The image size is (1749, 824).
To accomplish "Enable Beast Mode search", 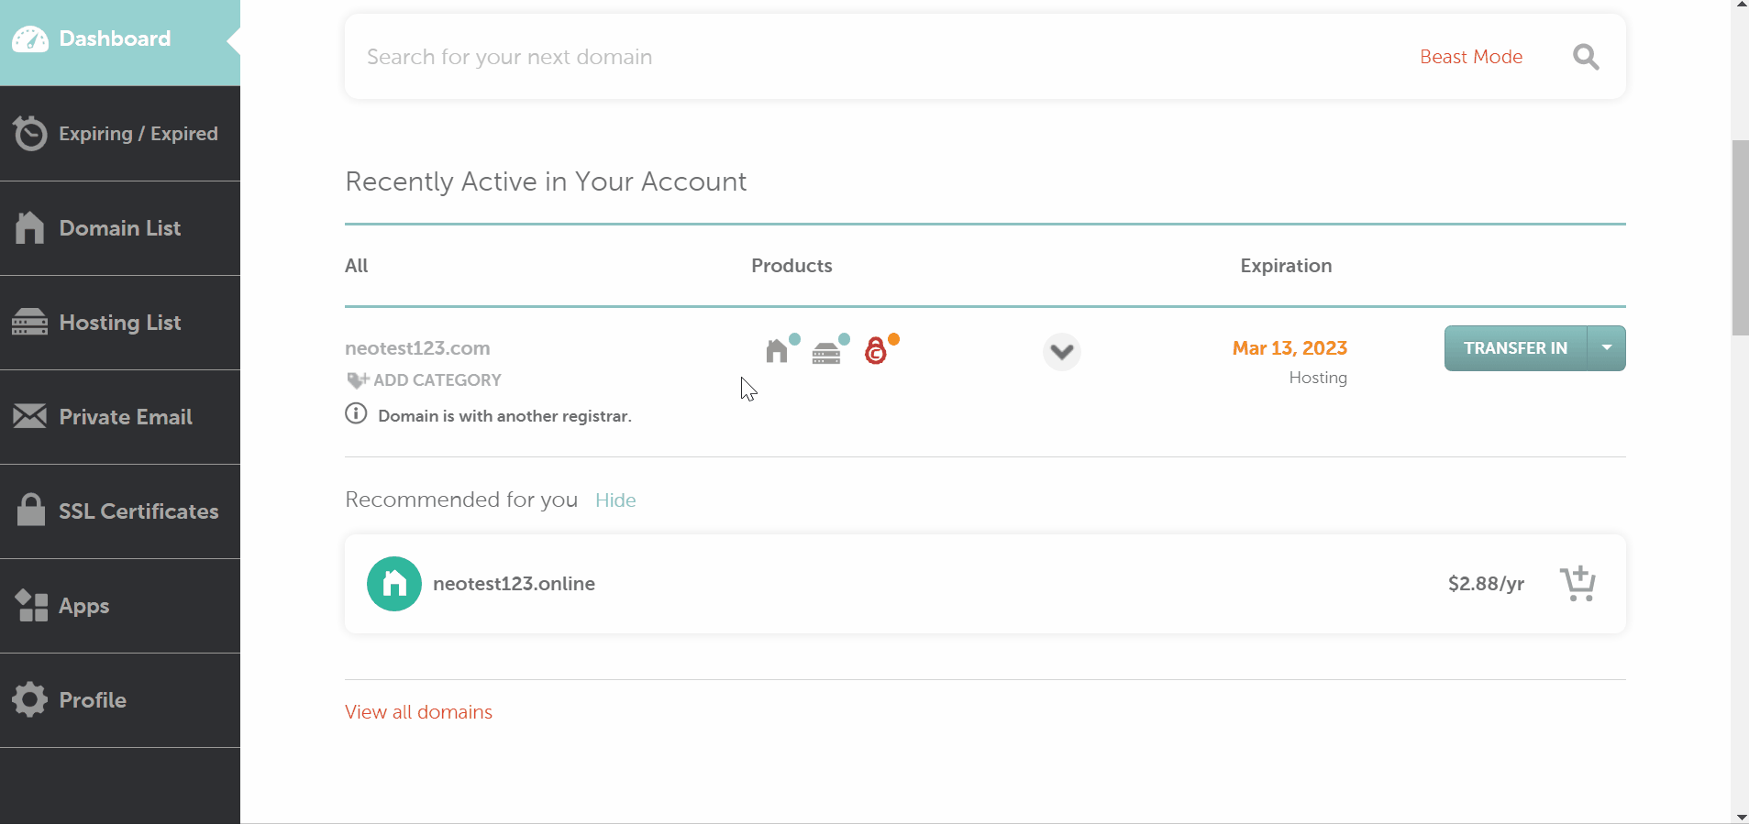I will click(1471, 57).
